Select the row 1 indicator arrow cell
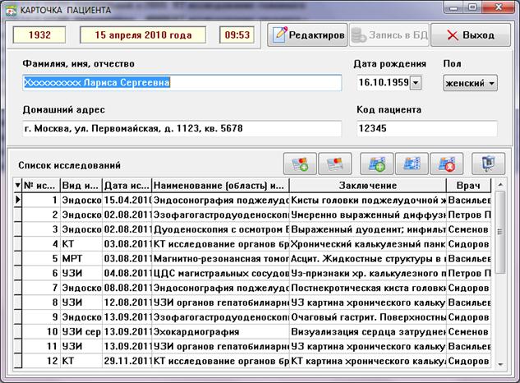Image resolution: width=520 pixels, height=383 pixels. (x=17, y=200)
